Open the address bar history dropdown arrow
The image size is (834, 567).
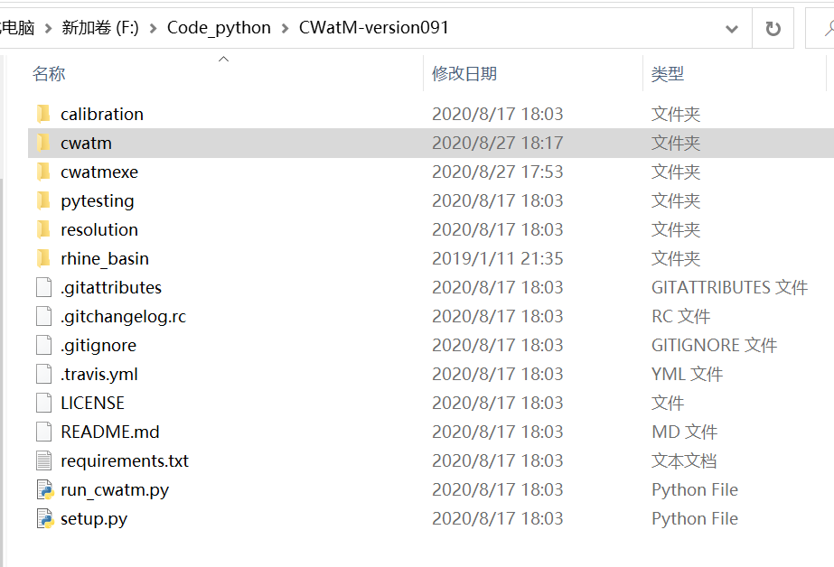point(731,28)
